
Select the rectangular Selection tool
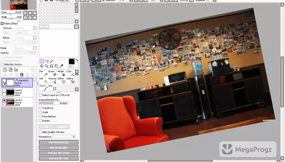point(42,61)
